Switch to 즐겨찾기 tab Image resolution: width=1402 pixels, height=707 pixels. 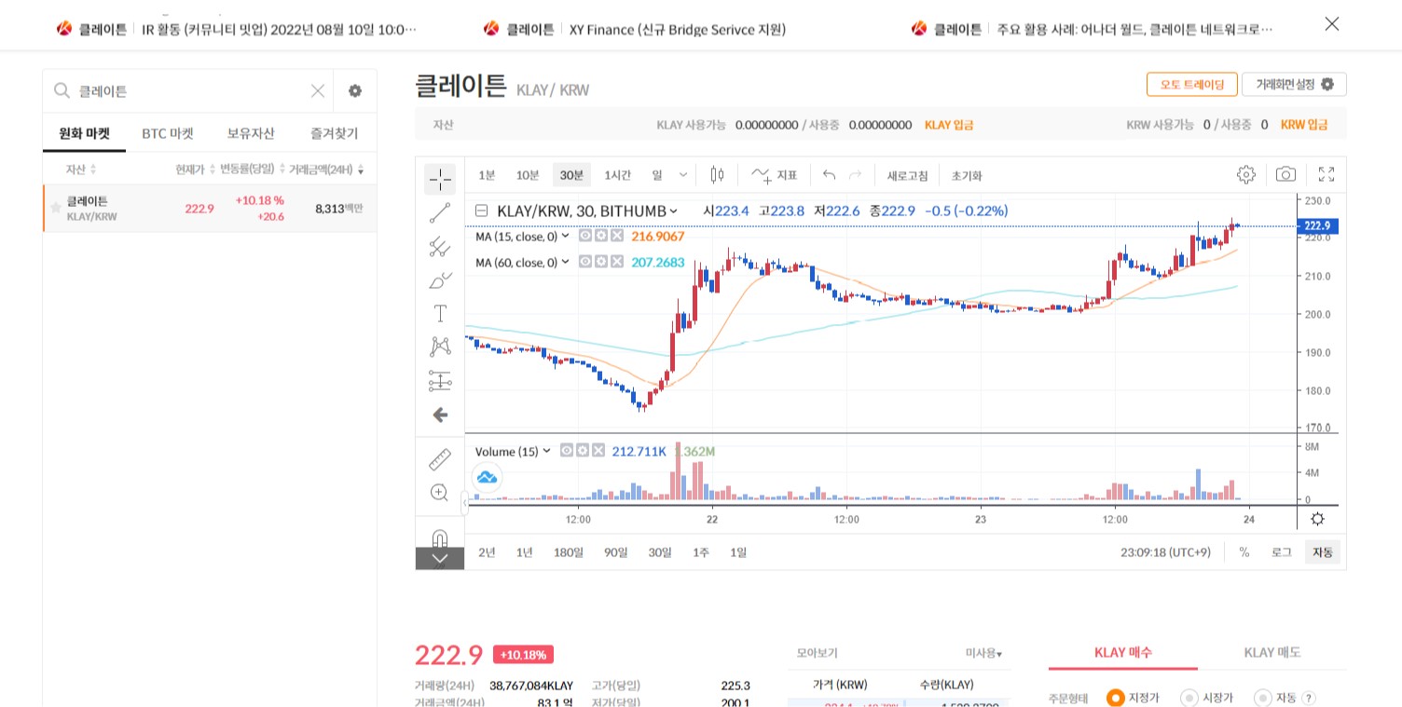coord(335,133)
